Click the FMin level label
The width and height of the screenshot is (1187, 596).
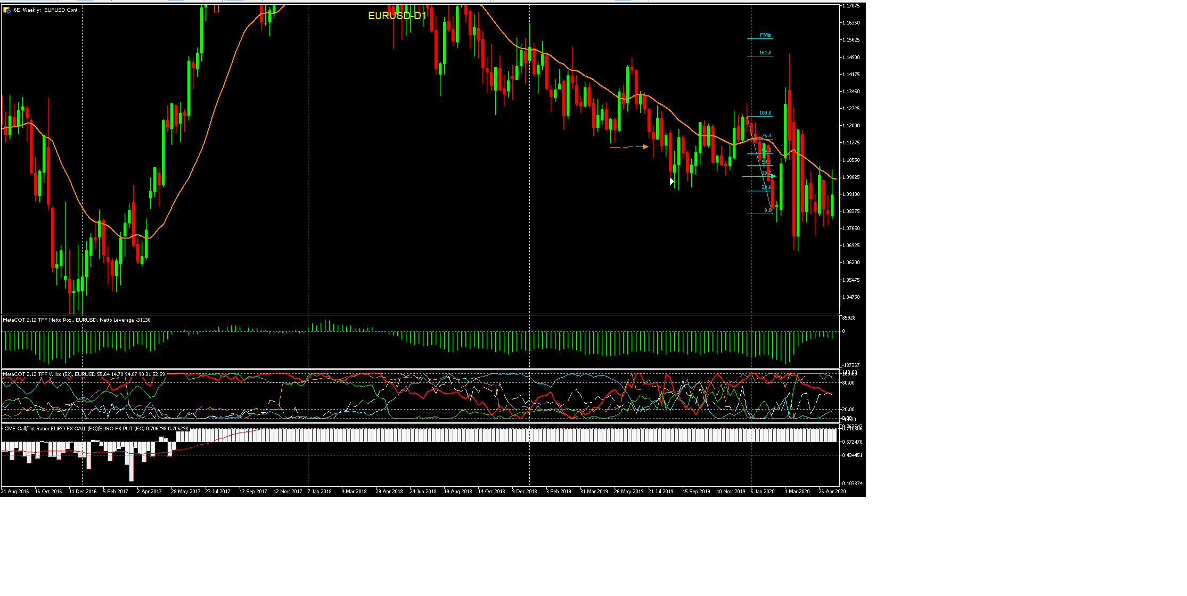765,35
